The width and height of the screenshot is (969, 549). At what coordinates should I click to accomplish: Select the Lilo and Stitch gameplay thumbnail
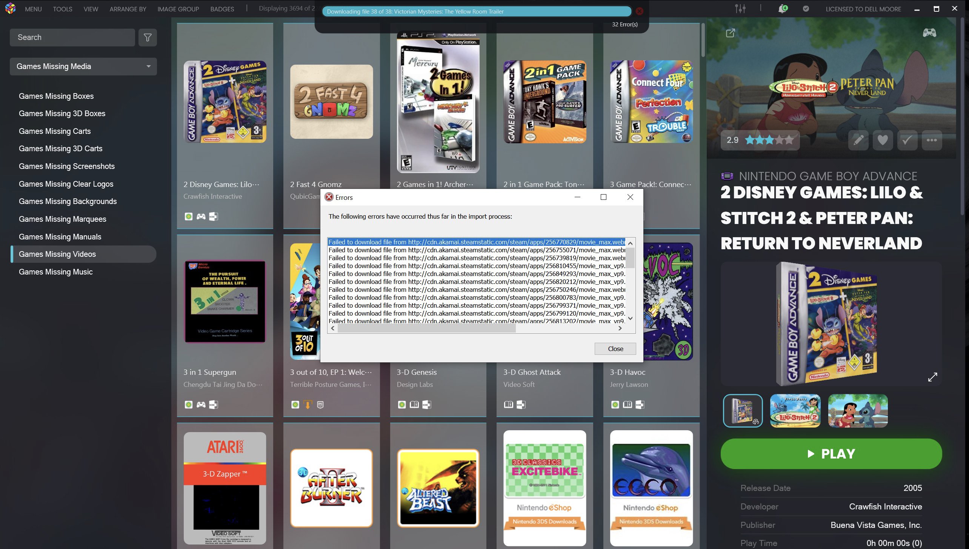858,411
